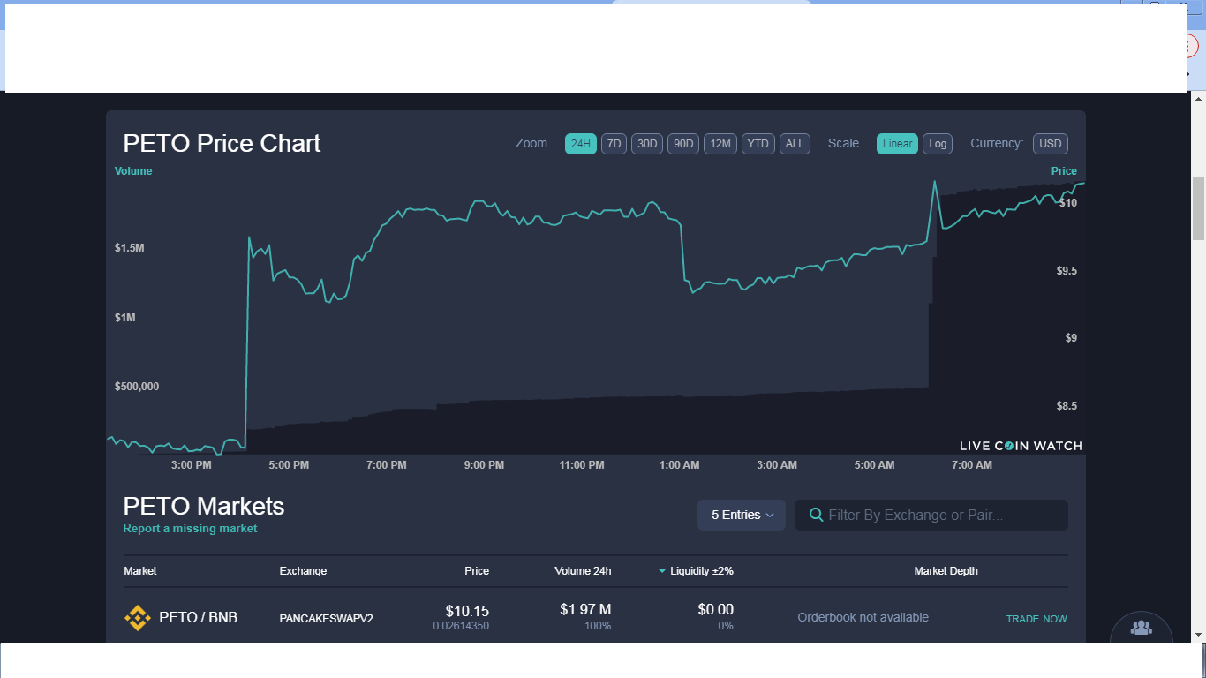This screenshot has width=1206, height=678.
Task: Sort markets by Price column header
Action: tap(477, 571)
